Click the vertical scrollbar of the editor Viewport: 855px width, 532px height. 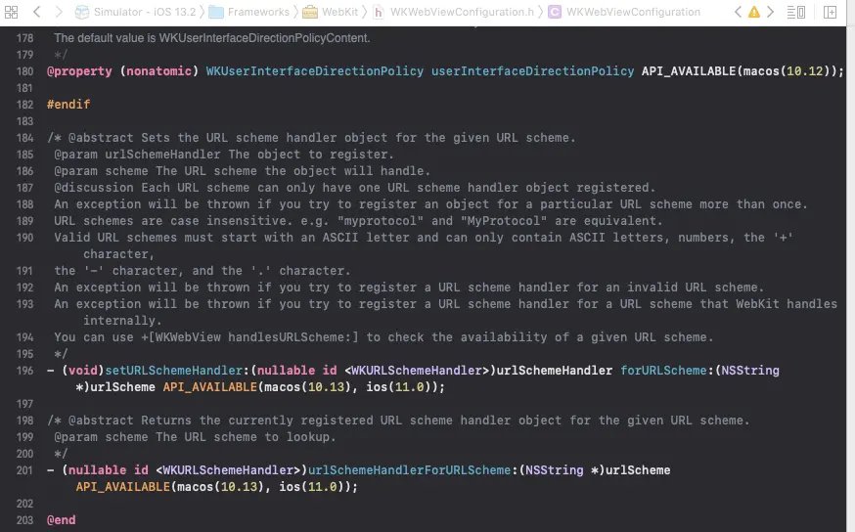coord(851,278)
